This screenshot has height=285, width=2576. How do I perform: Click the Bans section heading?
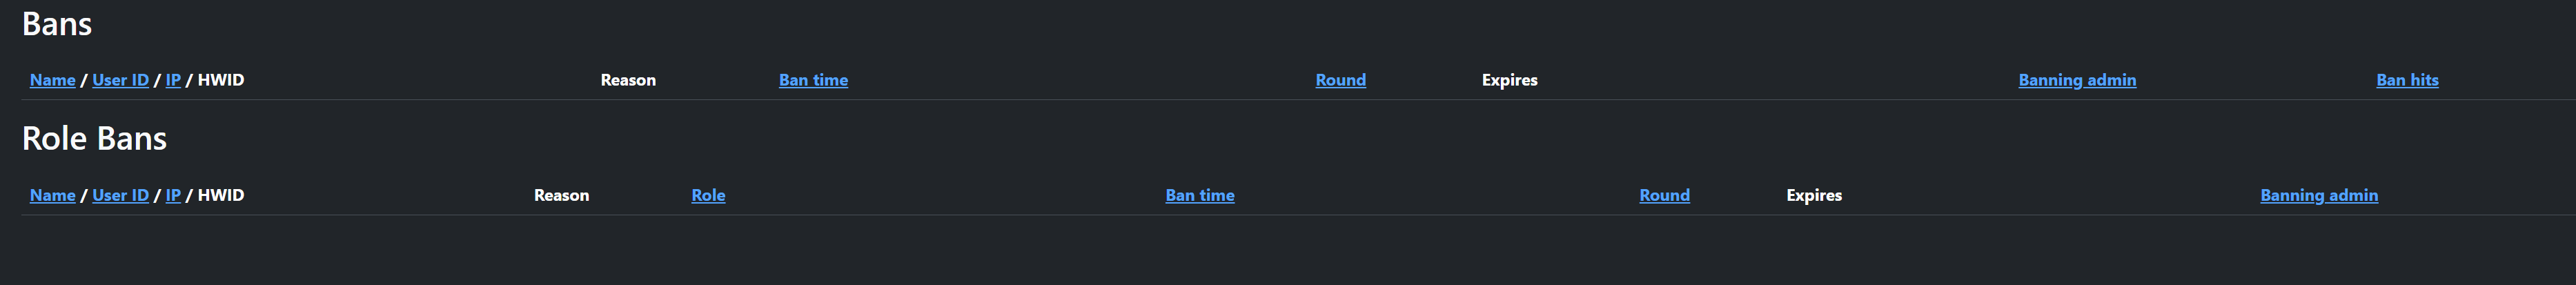click(57, 24)
